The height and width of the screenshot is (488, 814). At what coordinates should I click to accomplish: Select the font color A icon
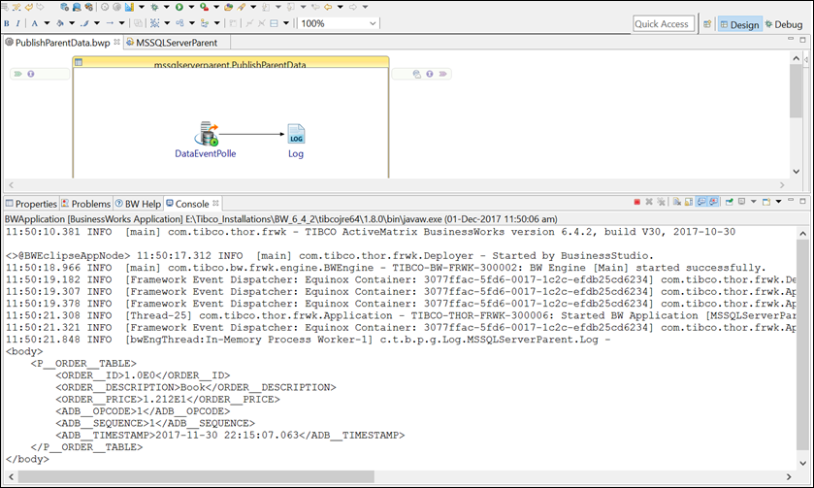coord(34,23)
